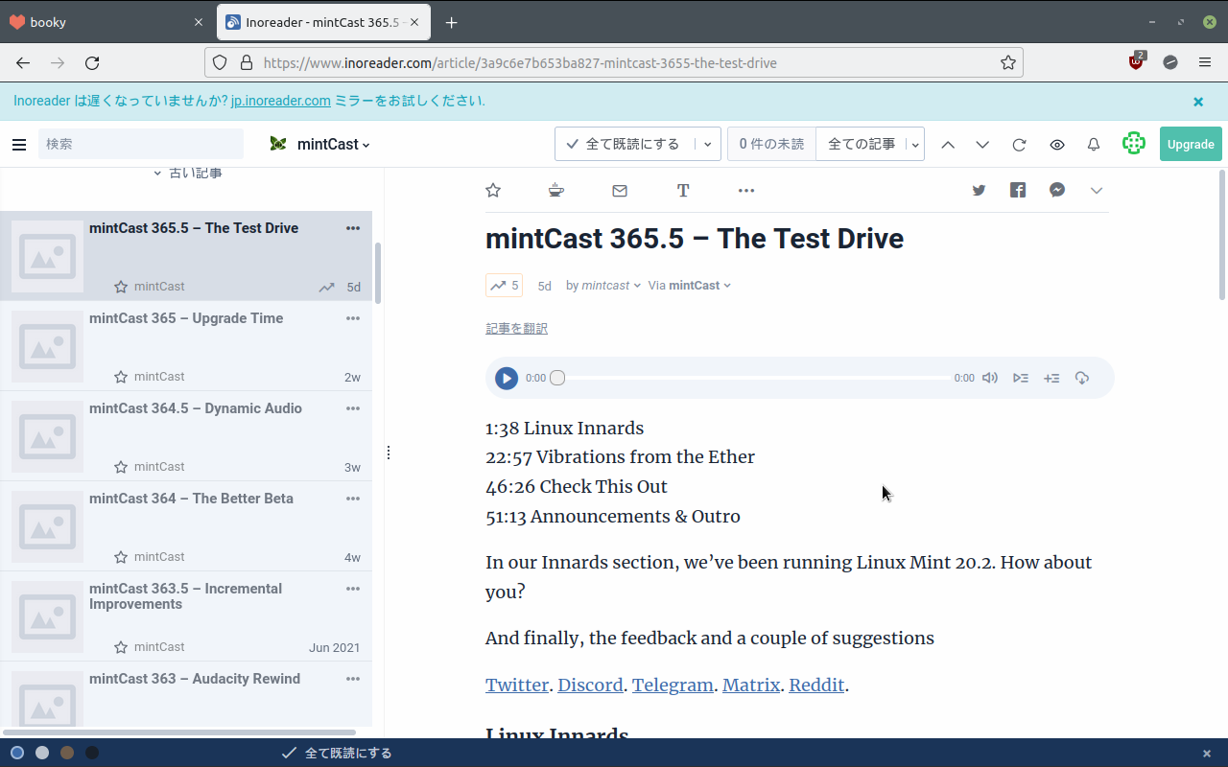Go to next article with down arrow

(982, 145)
